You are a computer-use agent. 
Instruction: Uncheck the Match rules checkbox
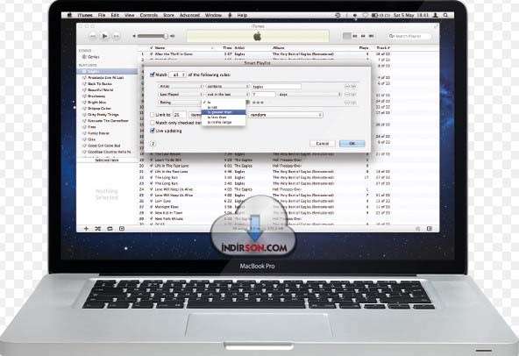tap(153, 75)
